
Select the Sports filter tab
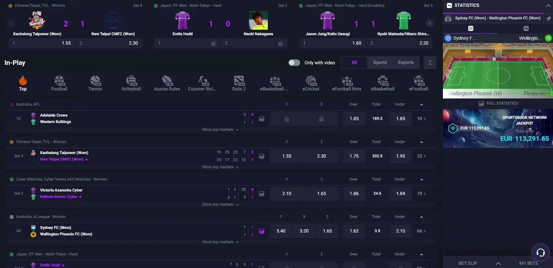pyautogui.click(x=380, y=63)
